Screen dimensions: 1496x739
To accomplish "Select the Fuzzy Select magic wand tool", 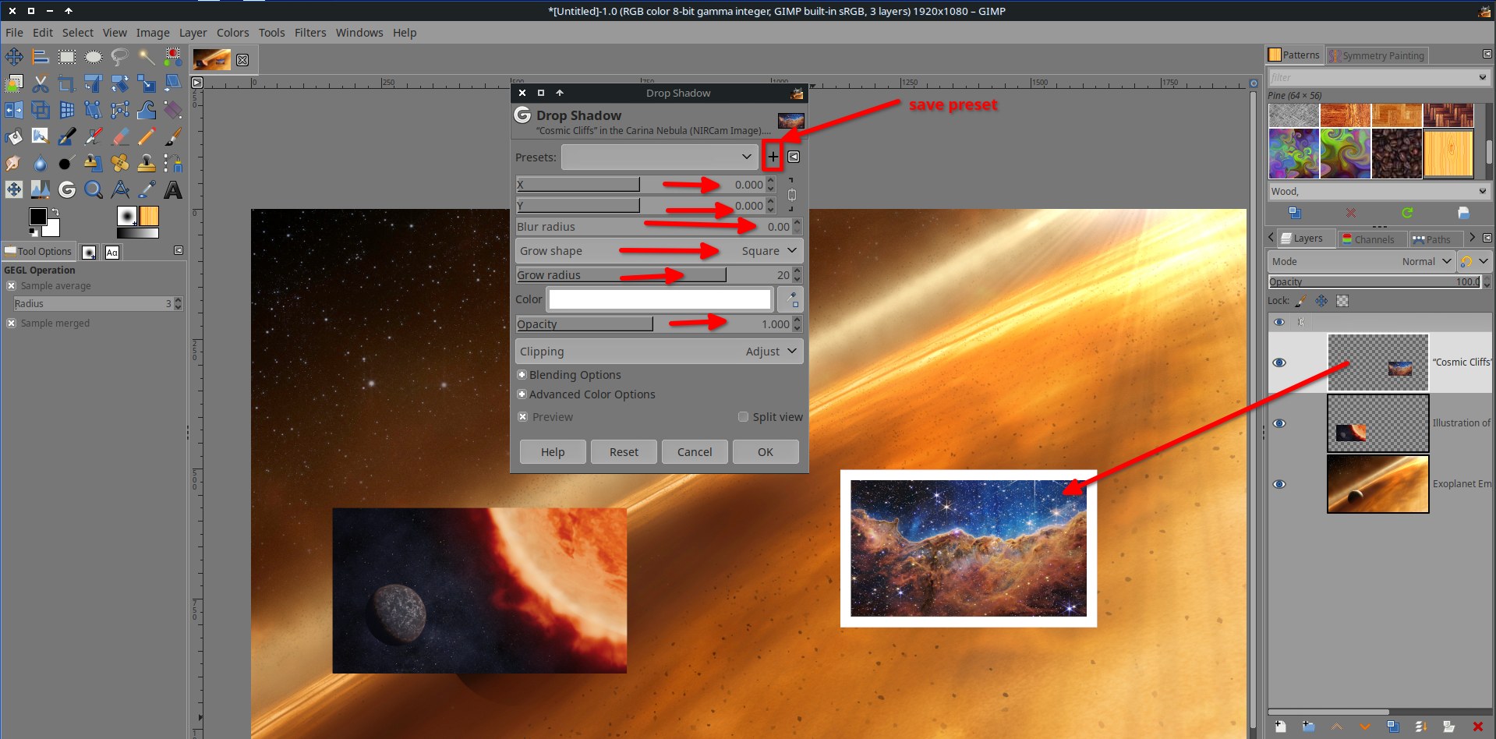I will 147,57.
